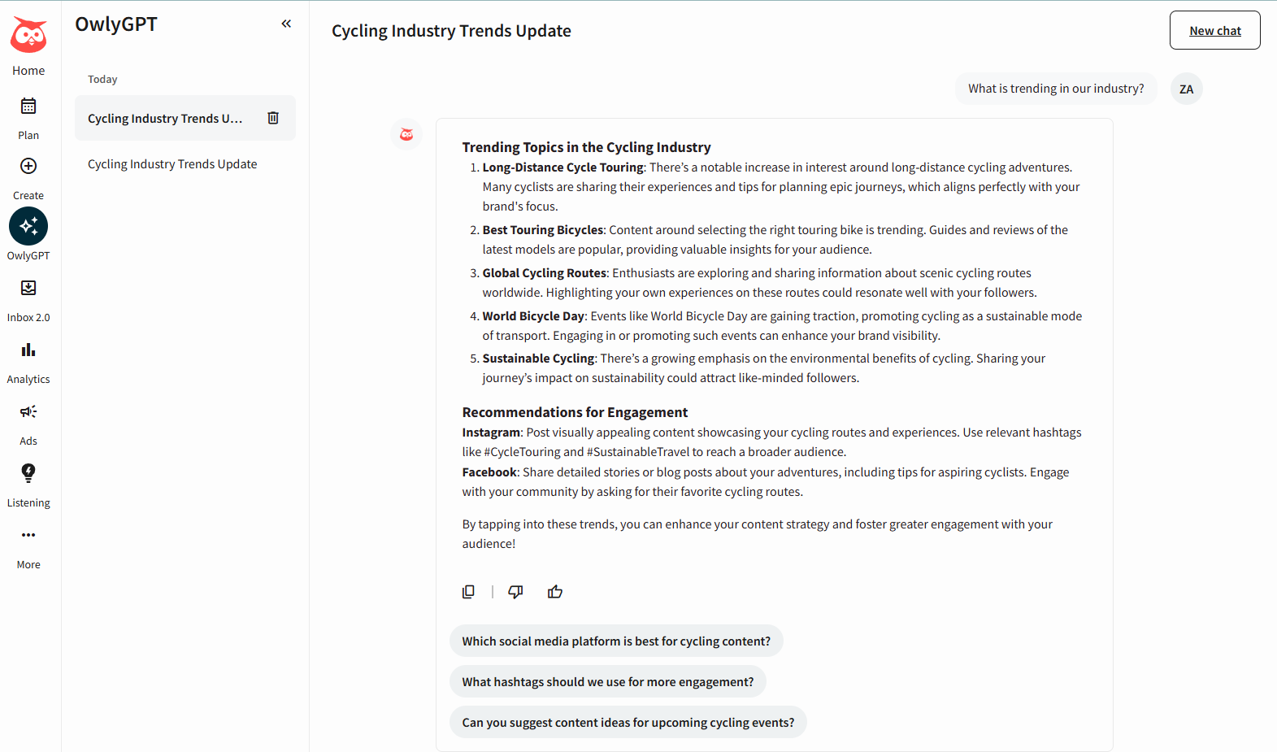This screenshot has width=1277, height=752.
Task: Copy the OwlyGPT response
Action: [x=468, y=592]
